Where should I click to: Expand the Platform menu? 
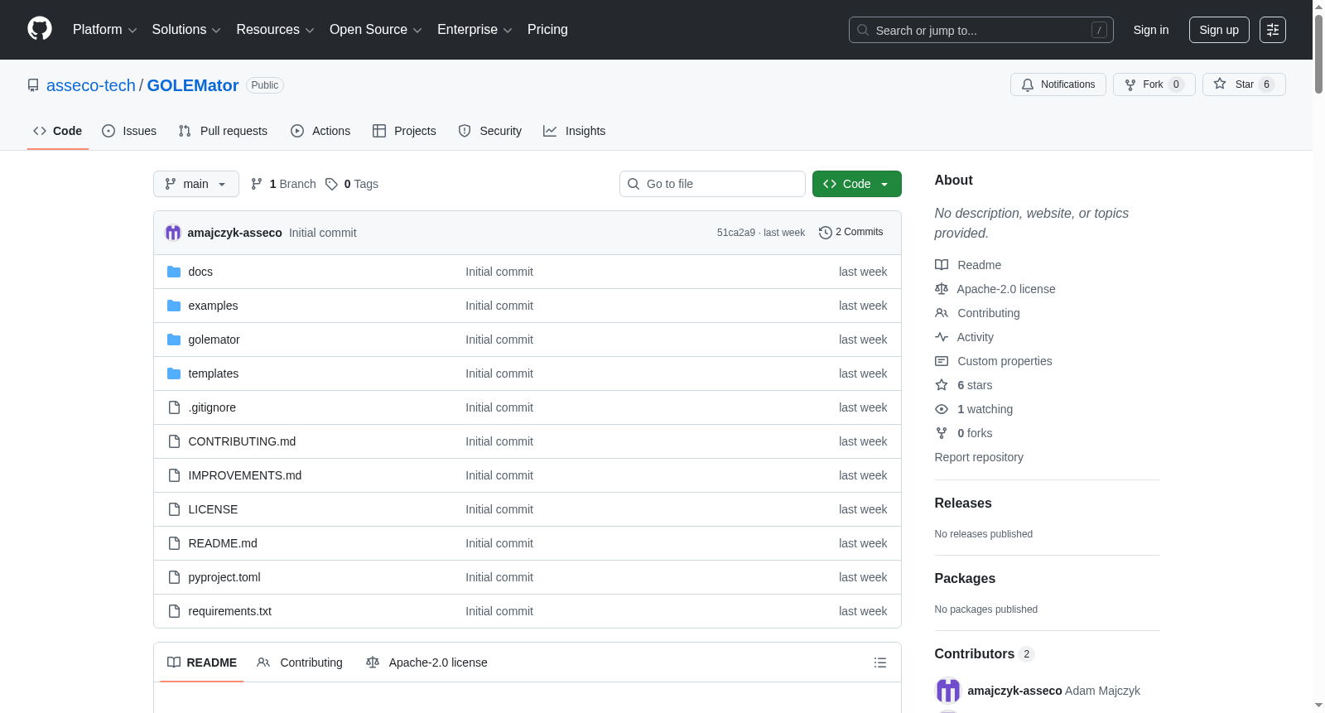click(105, 29)
